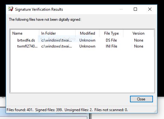Screen dimensions: 164x119
Task: Click the Modified column header
Action: pos(88,33)
